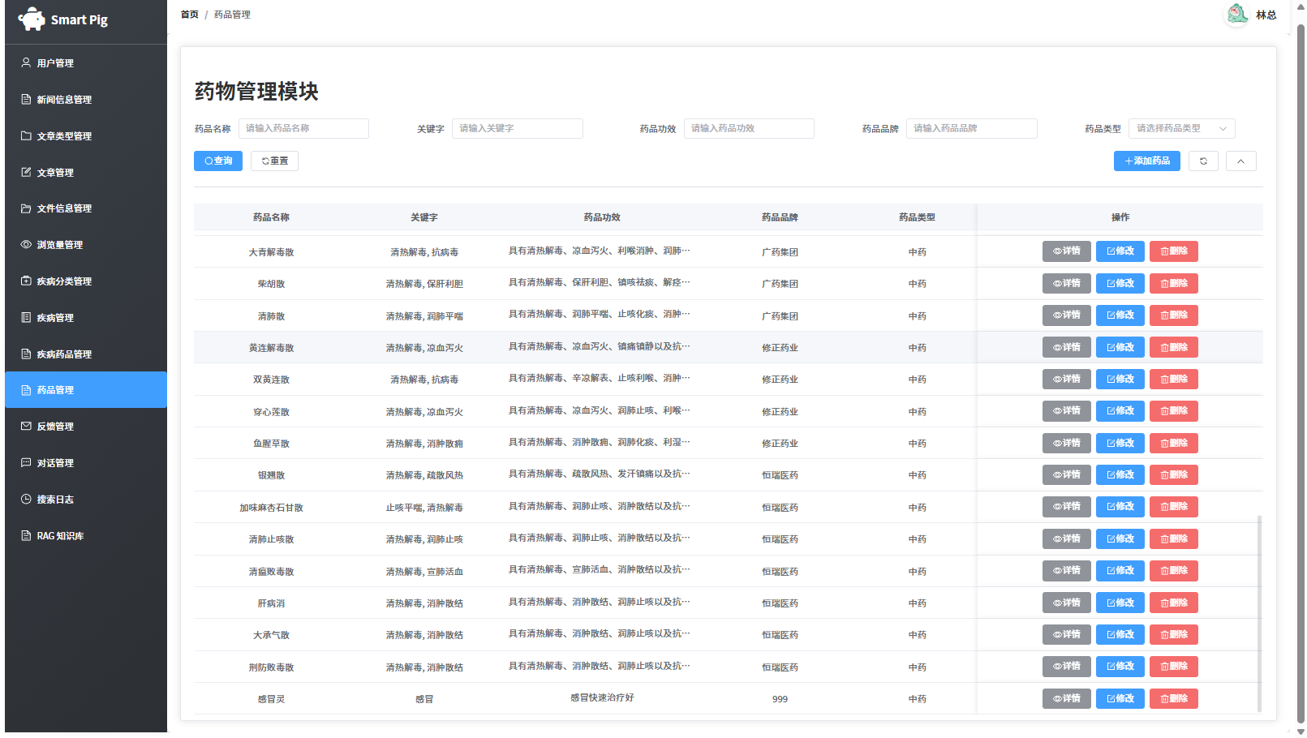Image resolution: width=1307 pixels, height=738 pixels.
Task: Focus the 药品功效 input field
Action: (749, 128)
